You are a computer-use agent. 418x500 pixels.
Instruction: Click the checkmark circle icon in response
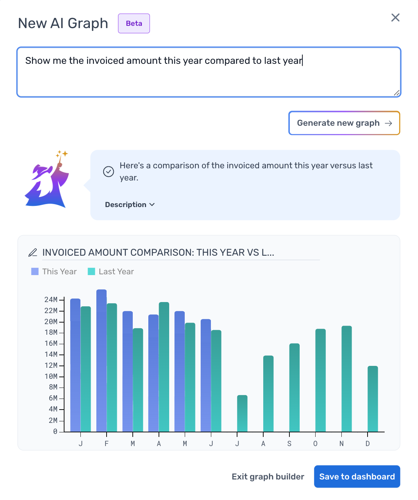pos(108,172)
